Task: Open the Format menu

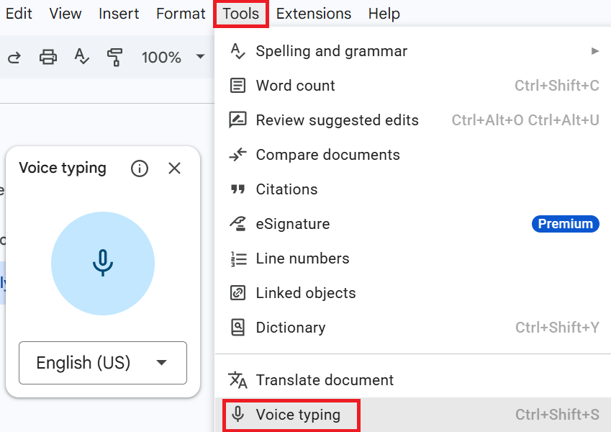Action: (x=181, y=14)
